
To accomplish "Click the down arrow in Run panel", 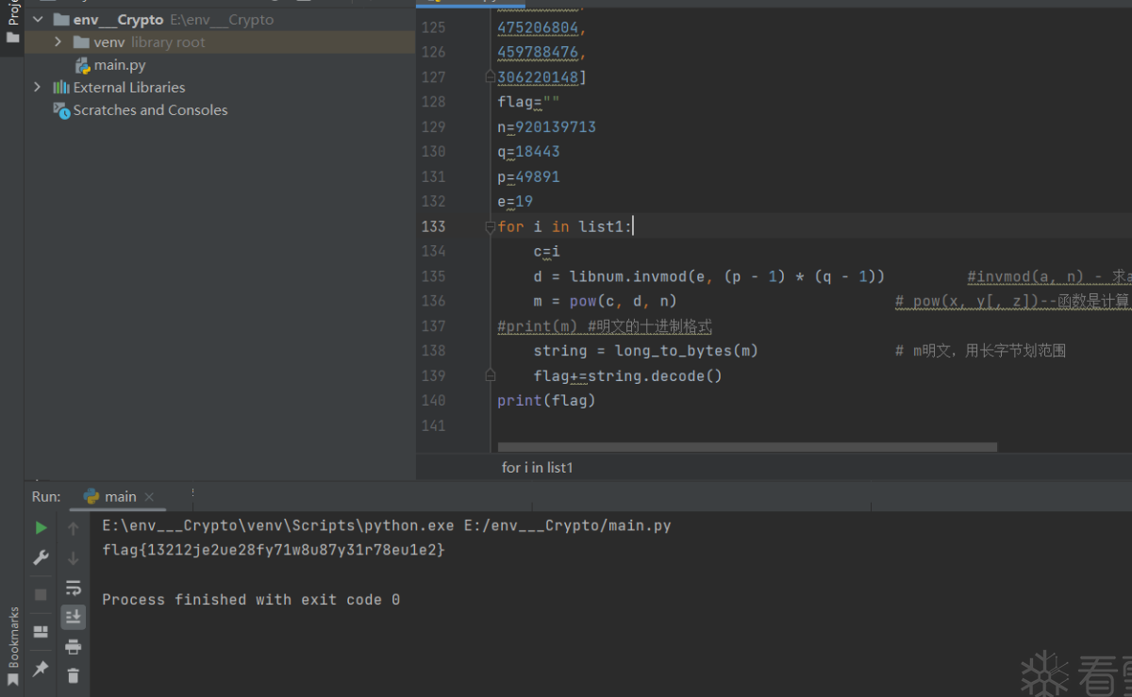I will click(73, 558).
